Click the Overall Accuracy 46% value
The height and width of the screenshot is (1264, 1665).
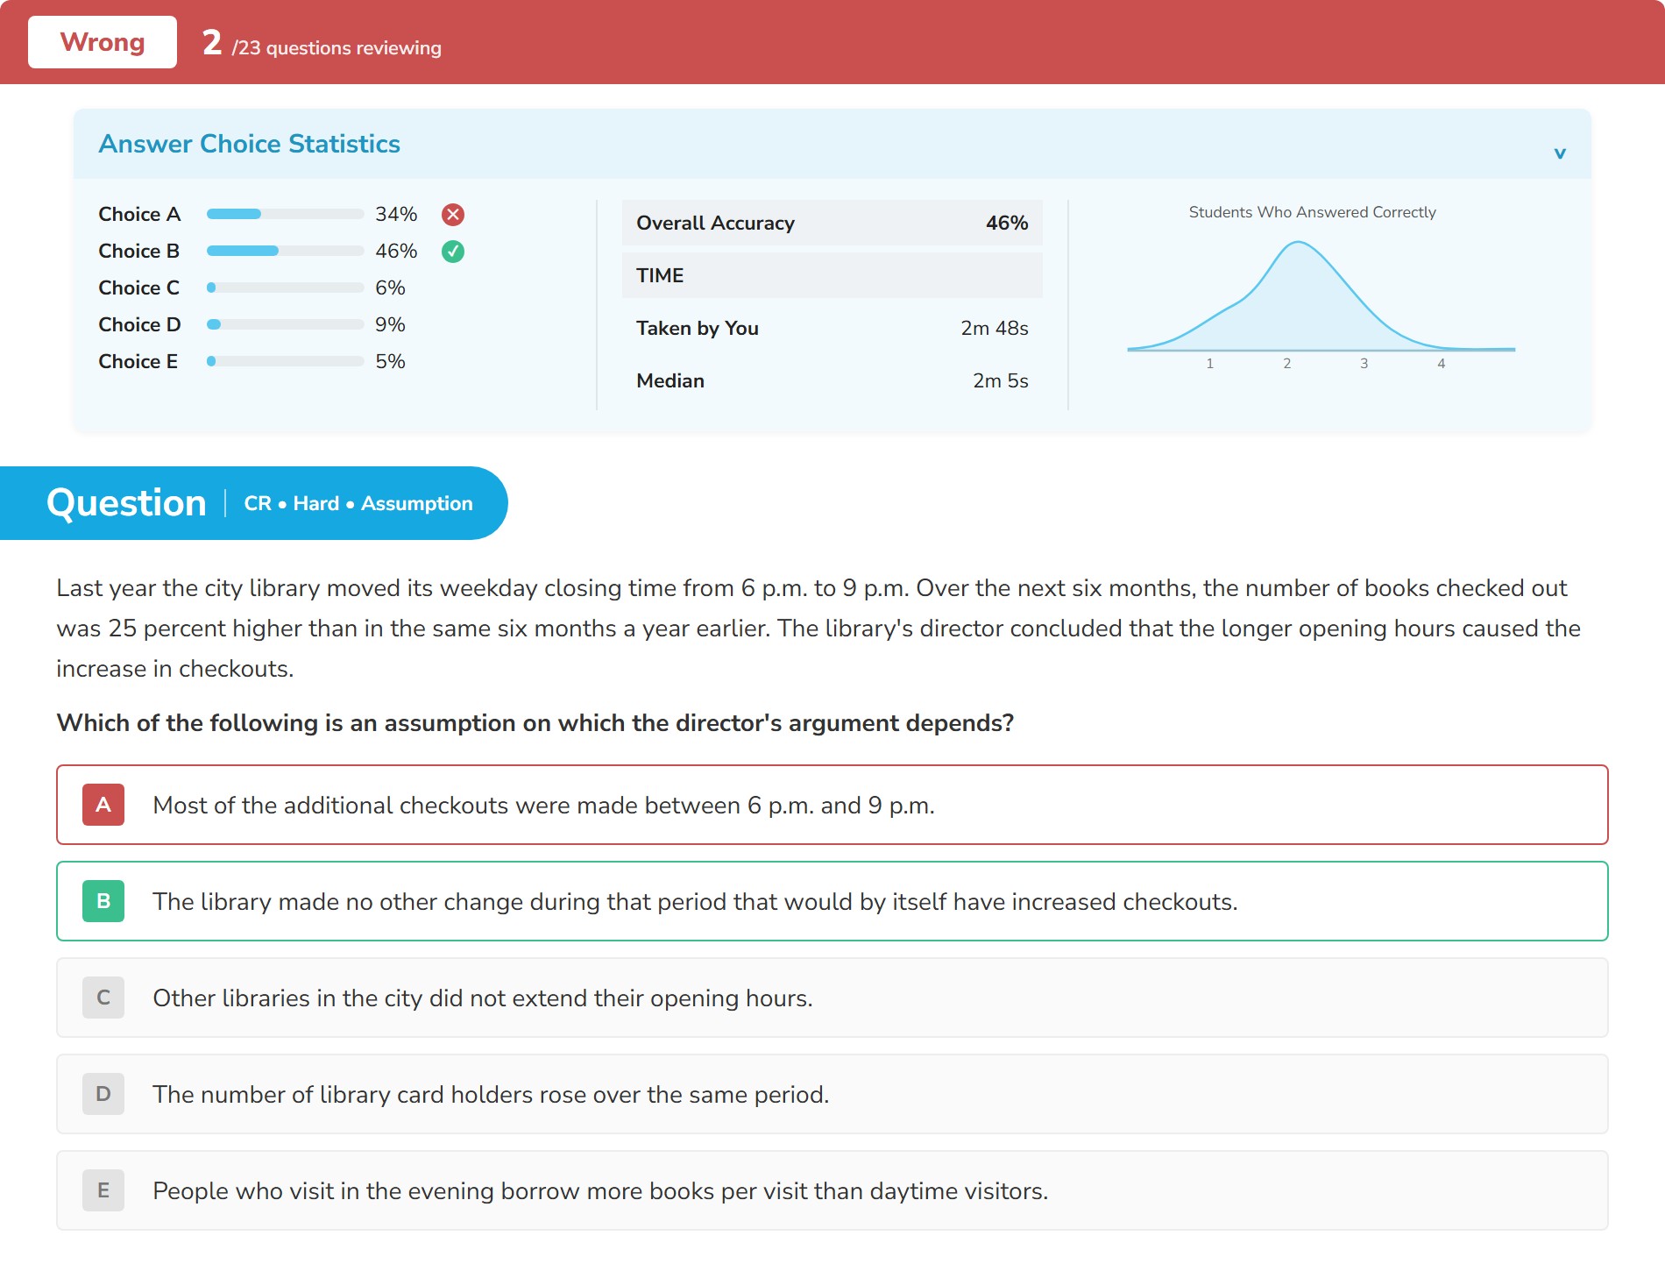1007,223
